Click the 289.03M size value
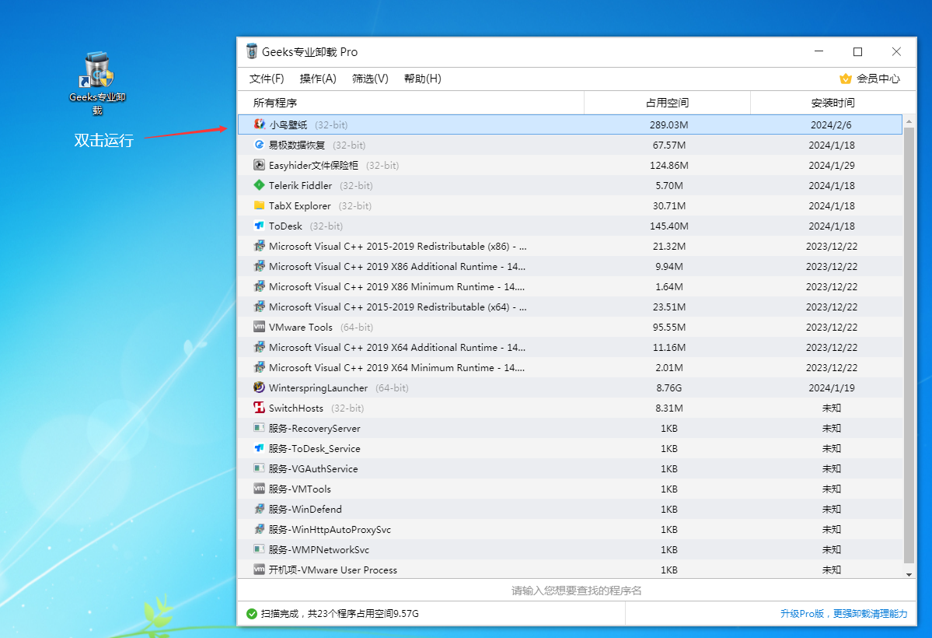 click(668, 125)
